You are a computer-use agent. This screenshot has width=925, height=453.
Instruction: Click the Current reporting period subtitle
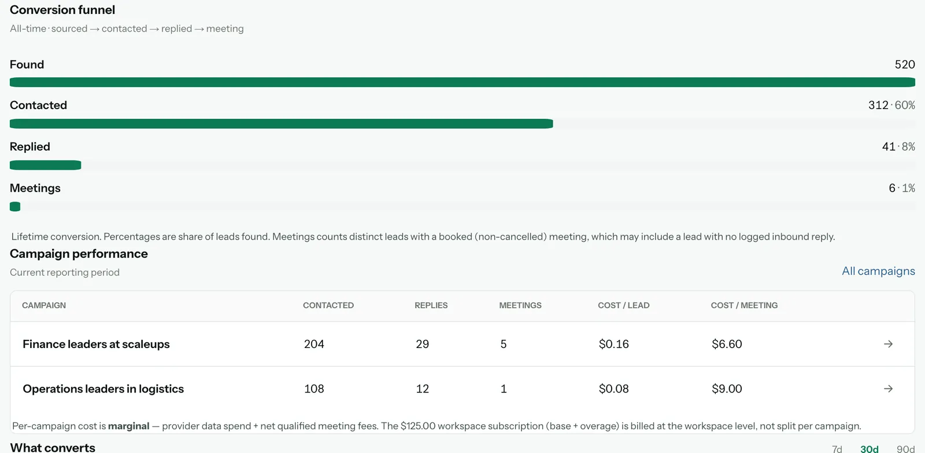coord(65,272)
